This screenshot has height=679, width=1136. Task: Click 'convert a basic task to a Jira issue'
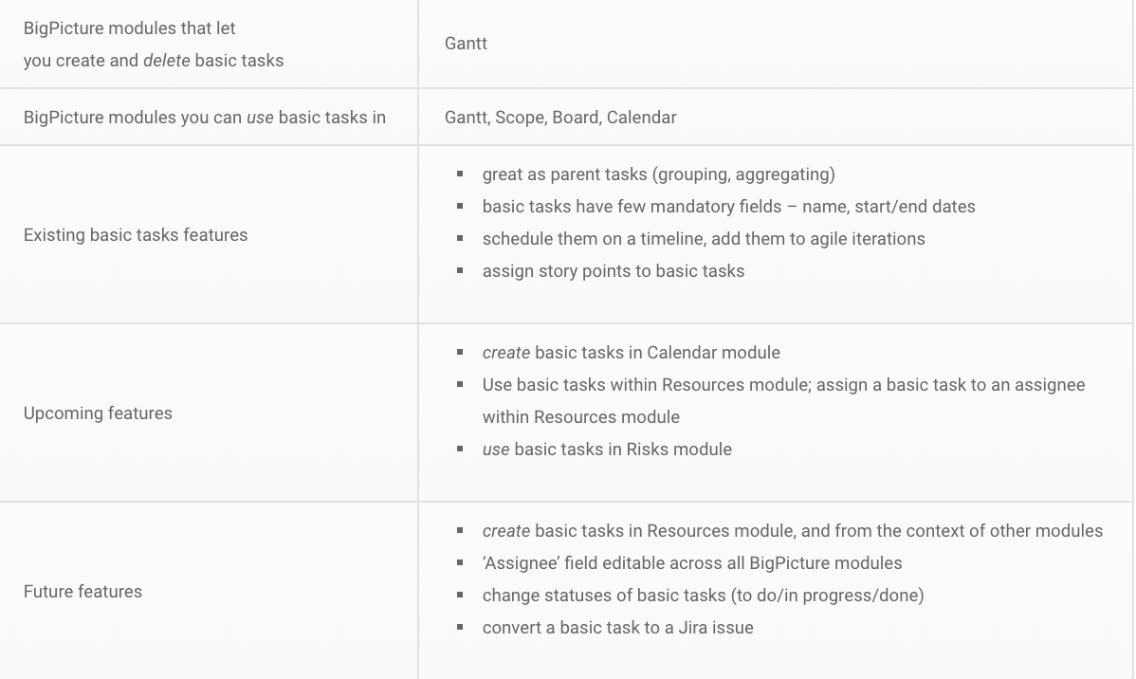[618, 628]
